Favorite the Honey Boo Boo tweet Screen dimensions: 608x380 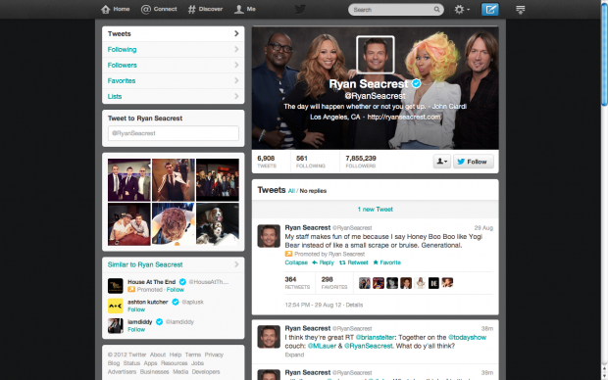pyautogui.click(x=386, y=262)
